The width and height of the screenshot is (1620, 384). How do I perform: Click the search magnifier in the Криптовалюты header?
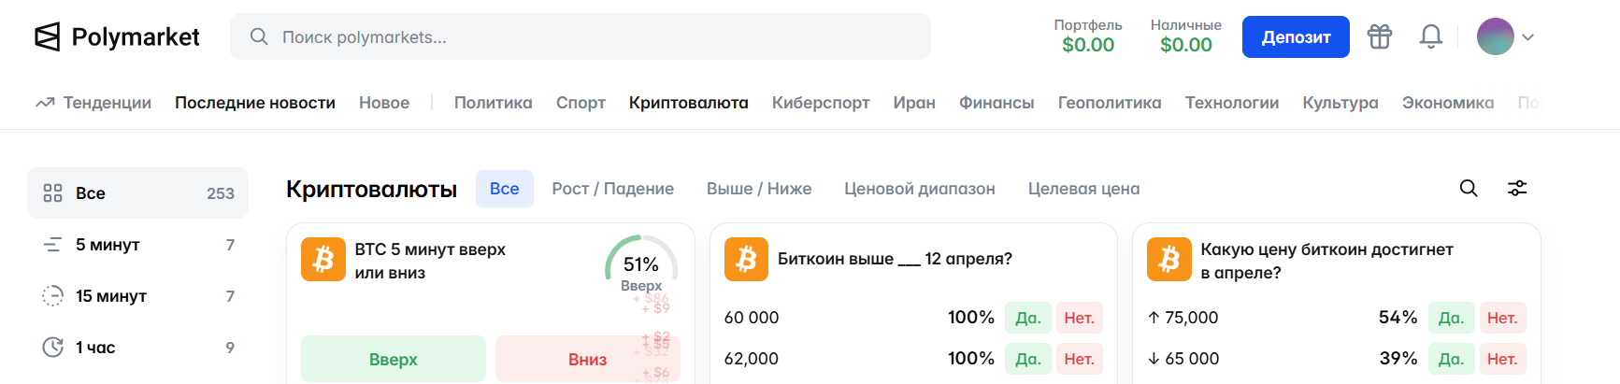pos(1469,189)
